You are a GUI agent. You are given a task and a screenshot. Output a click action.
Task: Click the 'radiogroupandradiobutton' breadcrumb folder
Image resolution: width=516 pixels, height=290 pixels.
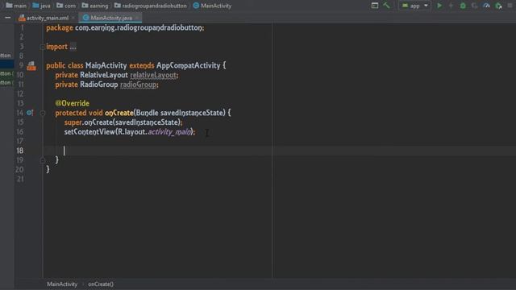tap(151, 6)
